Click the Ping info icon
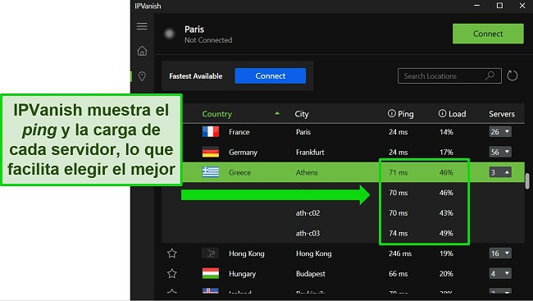Image resolution: width=533 pixels, height=301 pixels. tap(392, 113)
